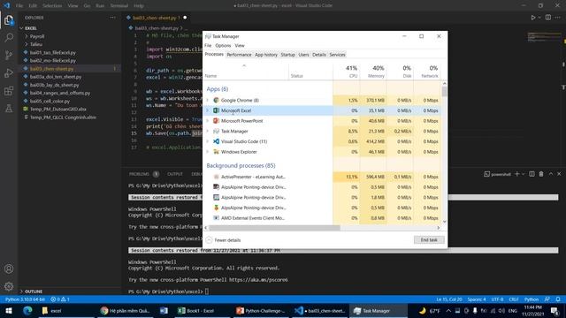Close the VS Code terminal panel
The width and height of the screenshot is (566, 318).
[x=559, y=174]
